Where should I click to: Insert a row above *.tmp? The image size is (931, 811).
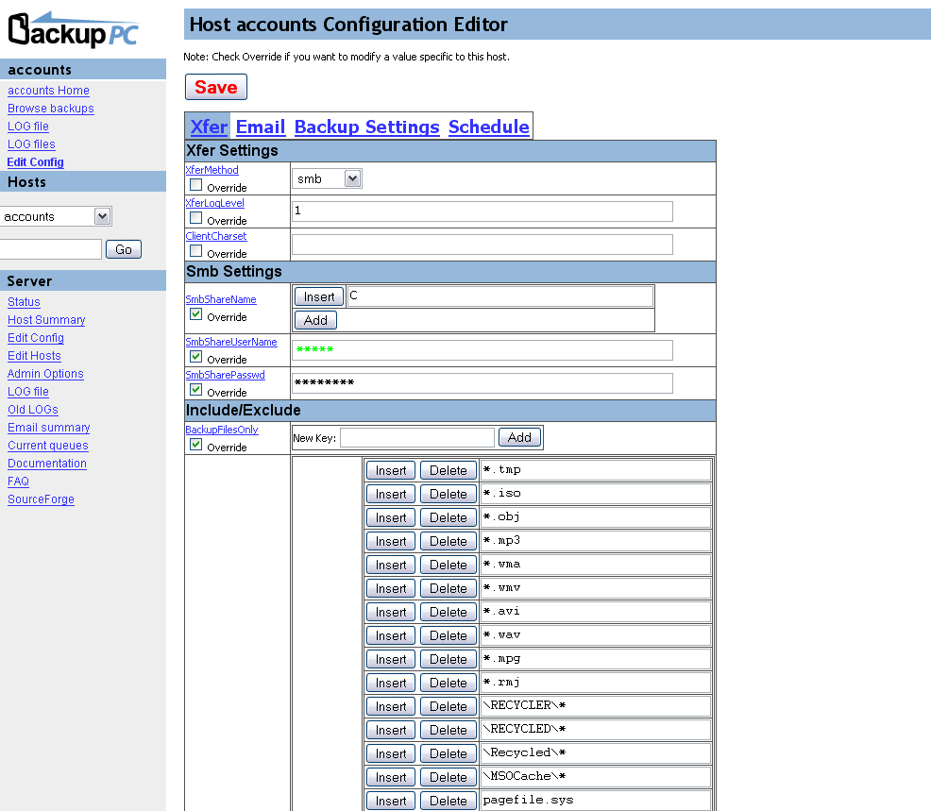[391, 470]
